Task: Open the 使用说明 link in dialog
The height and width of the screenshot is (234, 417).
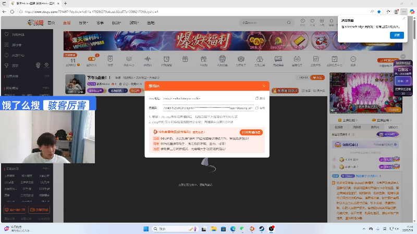Action: click(199, 132)
